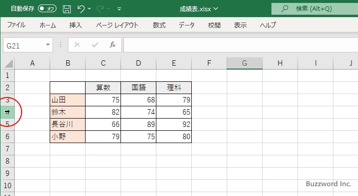Select row 8 header
The width and height of the screenshot is (358, 196).
coord(7,161)
